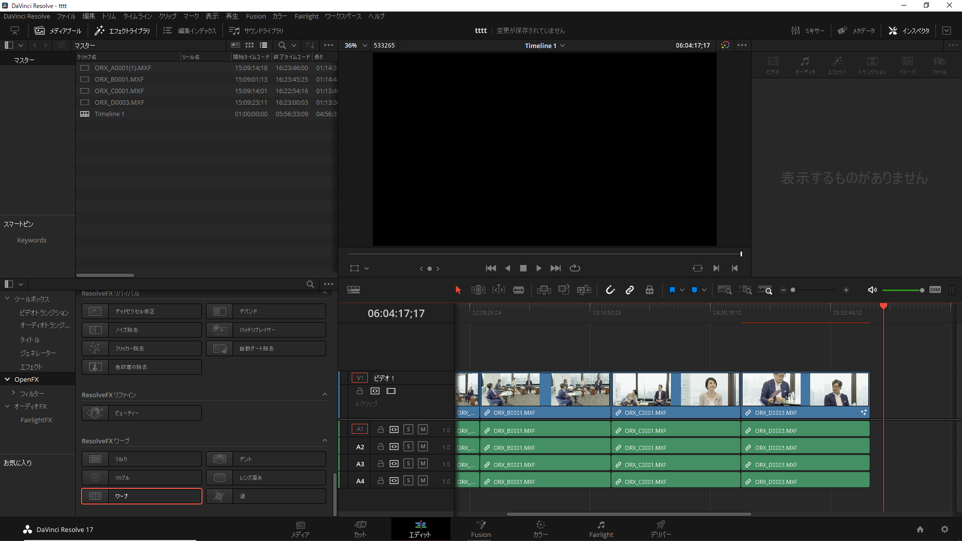The image size is (962, 541).
Task: Collapse the ResolveFX ワープ section
Action: 325,441
